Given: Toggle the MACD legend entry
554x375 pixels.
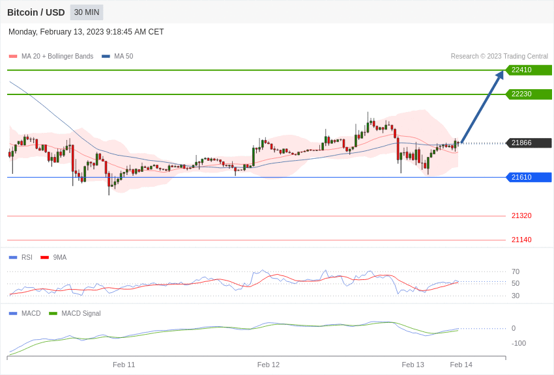Looking at the screenshot, I should [25, 313].
